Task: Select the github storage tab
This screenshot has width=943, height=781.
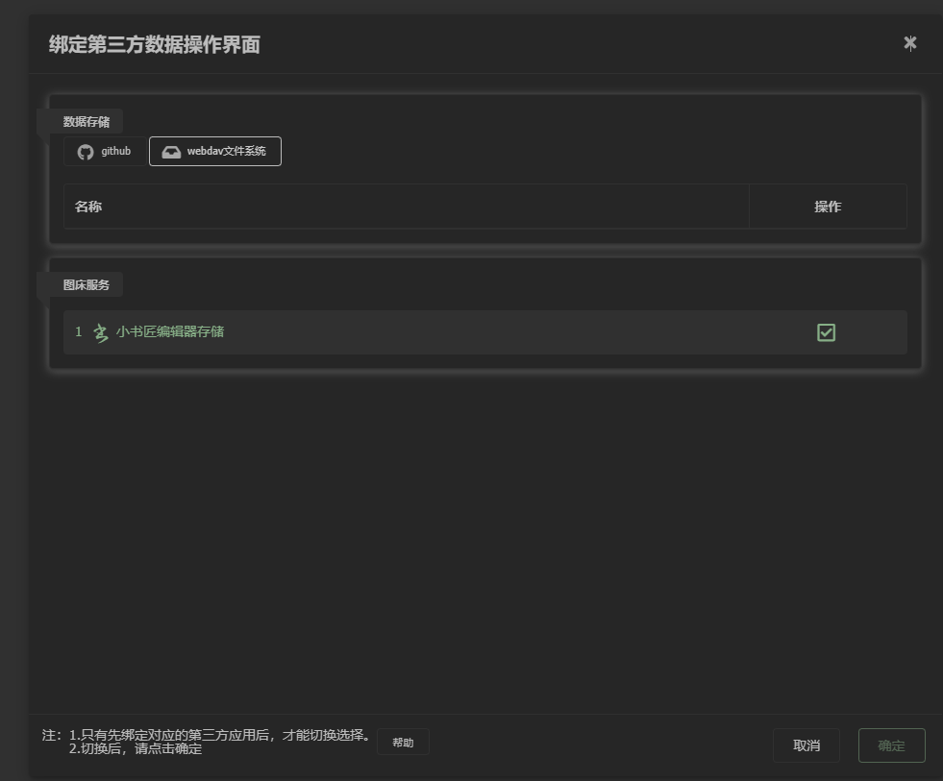Action: click(x=105, y=152)
